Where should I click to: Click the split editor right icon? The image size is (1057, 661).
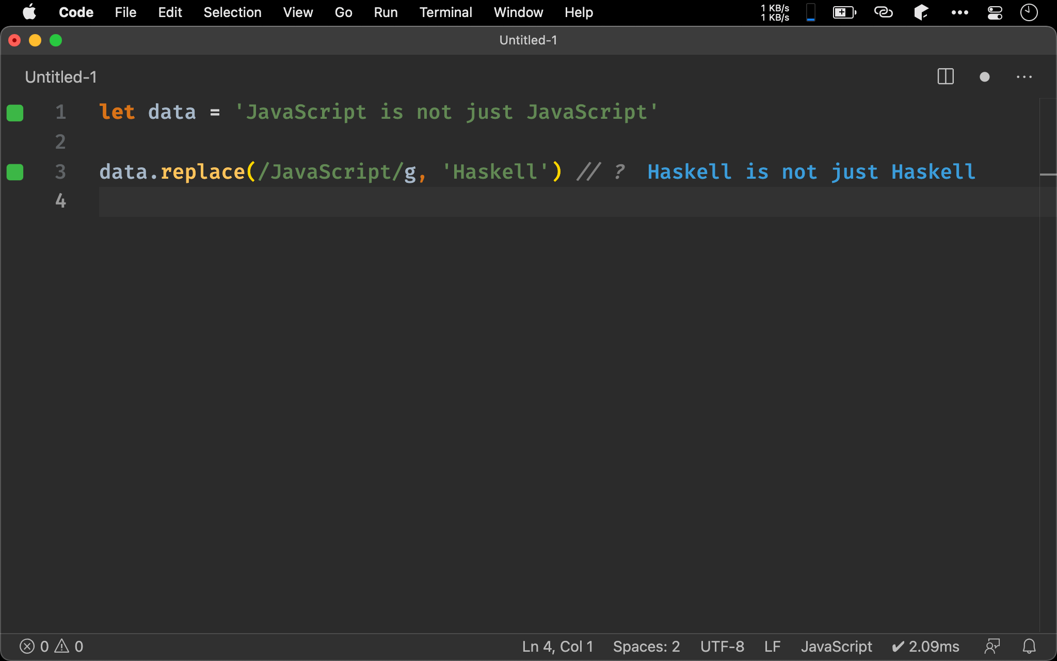pyautogui.click(x=945, y=77)
